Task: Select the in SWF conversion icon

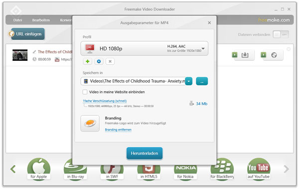Action: [112, 173]
